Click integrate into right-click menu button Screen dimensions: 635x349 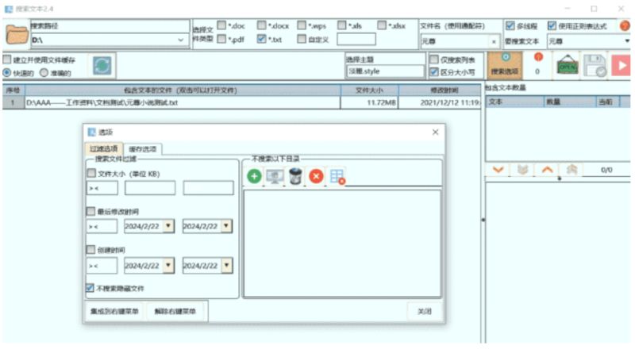pyautogui.click(x=114, y=312)
